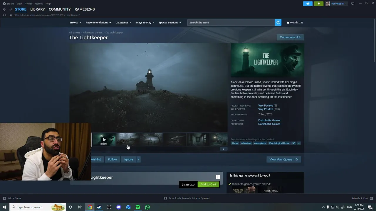Expand the Special Sections dropdown
Image resolution: width=376 pixels, height=211 pixels.
(x=170, y=23)
